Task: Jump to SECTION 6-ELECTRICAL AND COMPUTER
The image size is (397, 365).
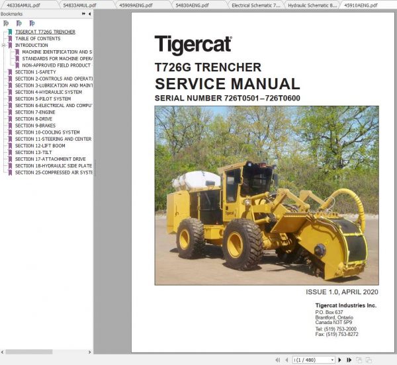Action: click(x=54, y=106)
